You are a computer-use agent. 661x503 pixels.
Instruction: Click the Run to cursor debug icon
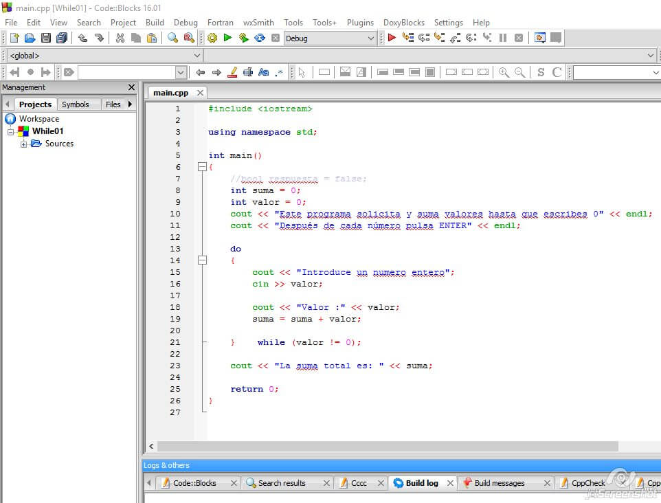click(x=407, y=38)
